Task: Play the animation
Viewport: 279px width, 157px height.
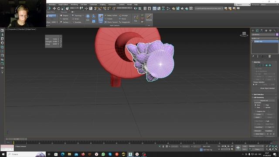Action: coord(225,146)
